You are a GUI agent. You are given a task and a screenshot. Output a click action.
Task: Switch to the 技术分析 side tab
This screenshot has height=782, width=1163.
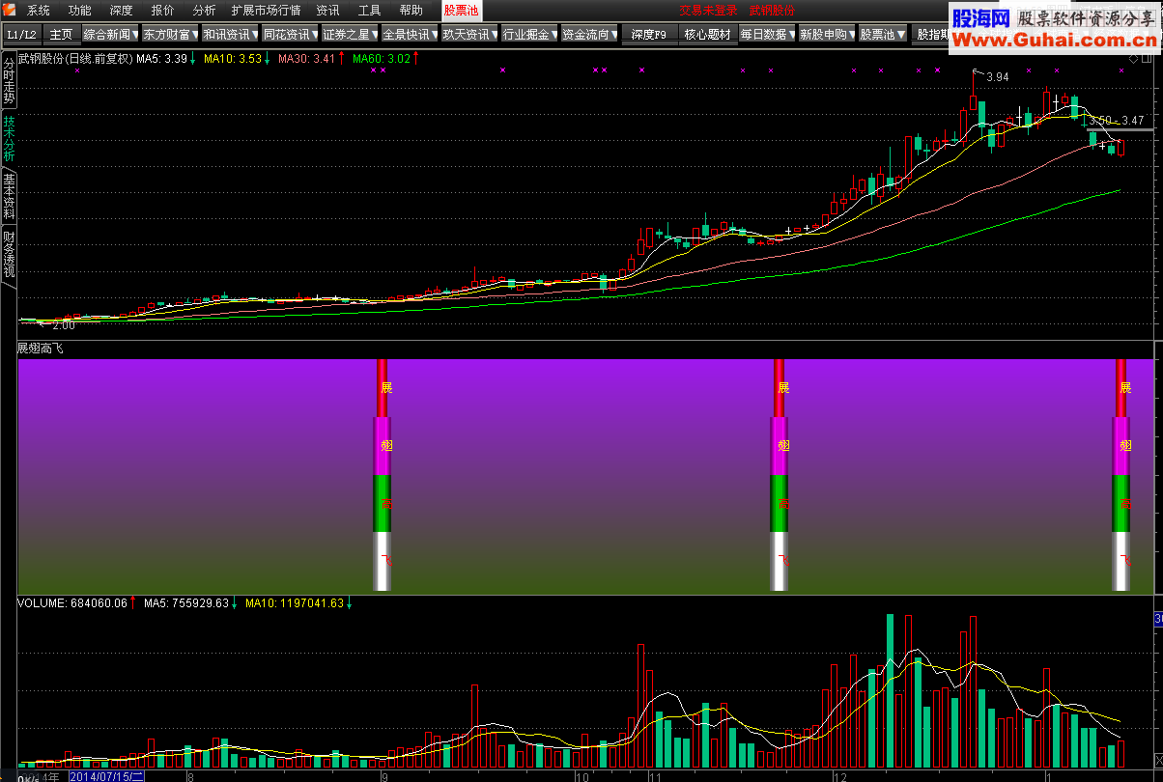9,139
